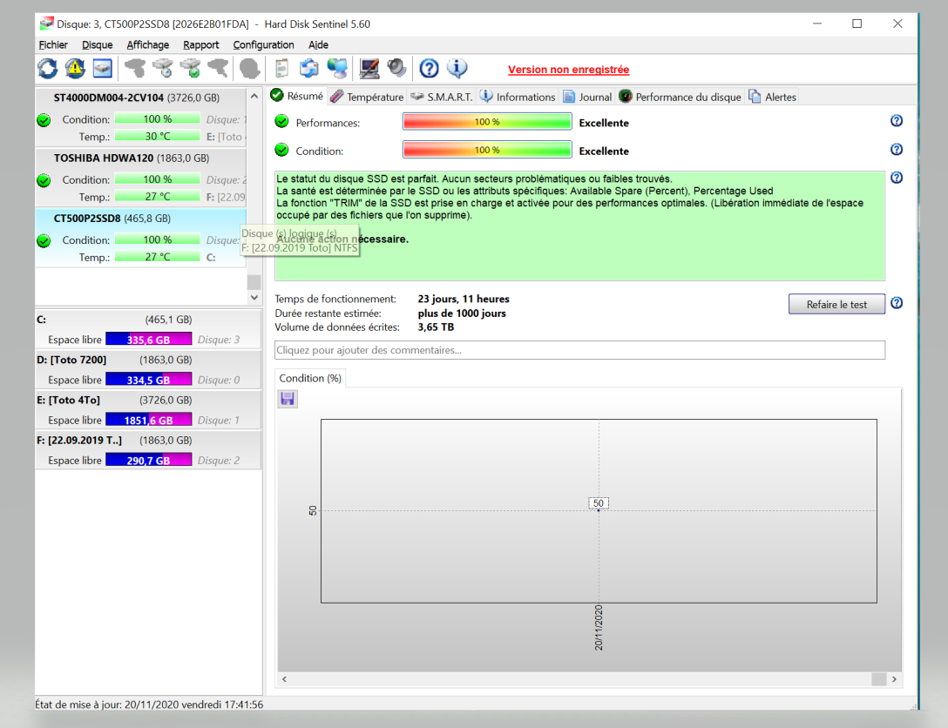Click the blue info bubble toolbar icon
Viewport: 948px width, 728px height.
click(457, 68)
